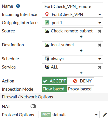This screenshot has width=108, height=118.
Task: Click the Name field FortiCheck_VPN_remote
Action: coord(73,6)
